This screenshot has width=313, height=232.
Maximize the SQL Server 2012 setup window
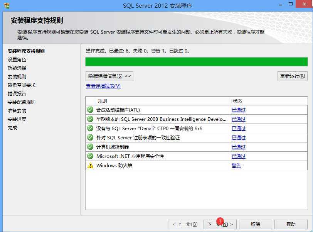click(291, 4)
